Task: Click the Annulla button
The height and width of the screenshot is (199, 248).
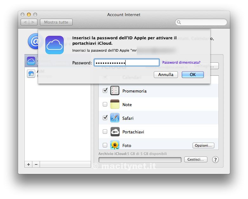Action: coord(166,74)
